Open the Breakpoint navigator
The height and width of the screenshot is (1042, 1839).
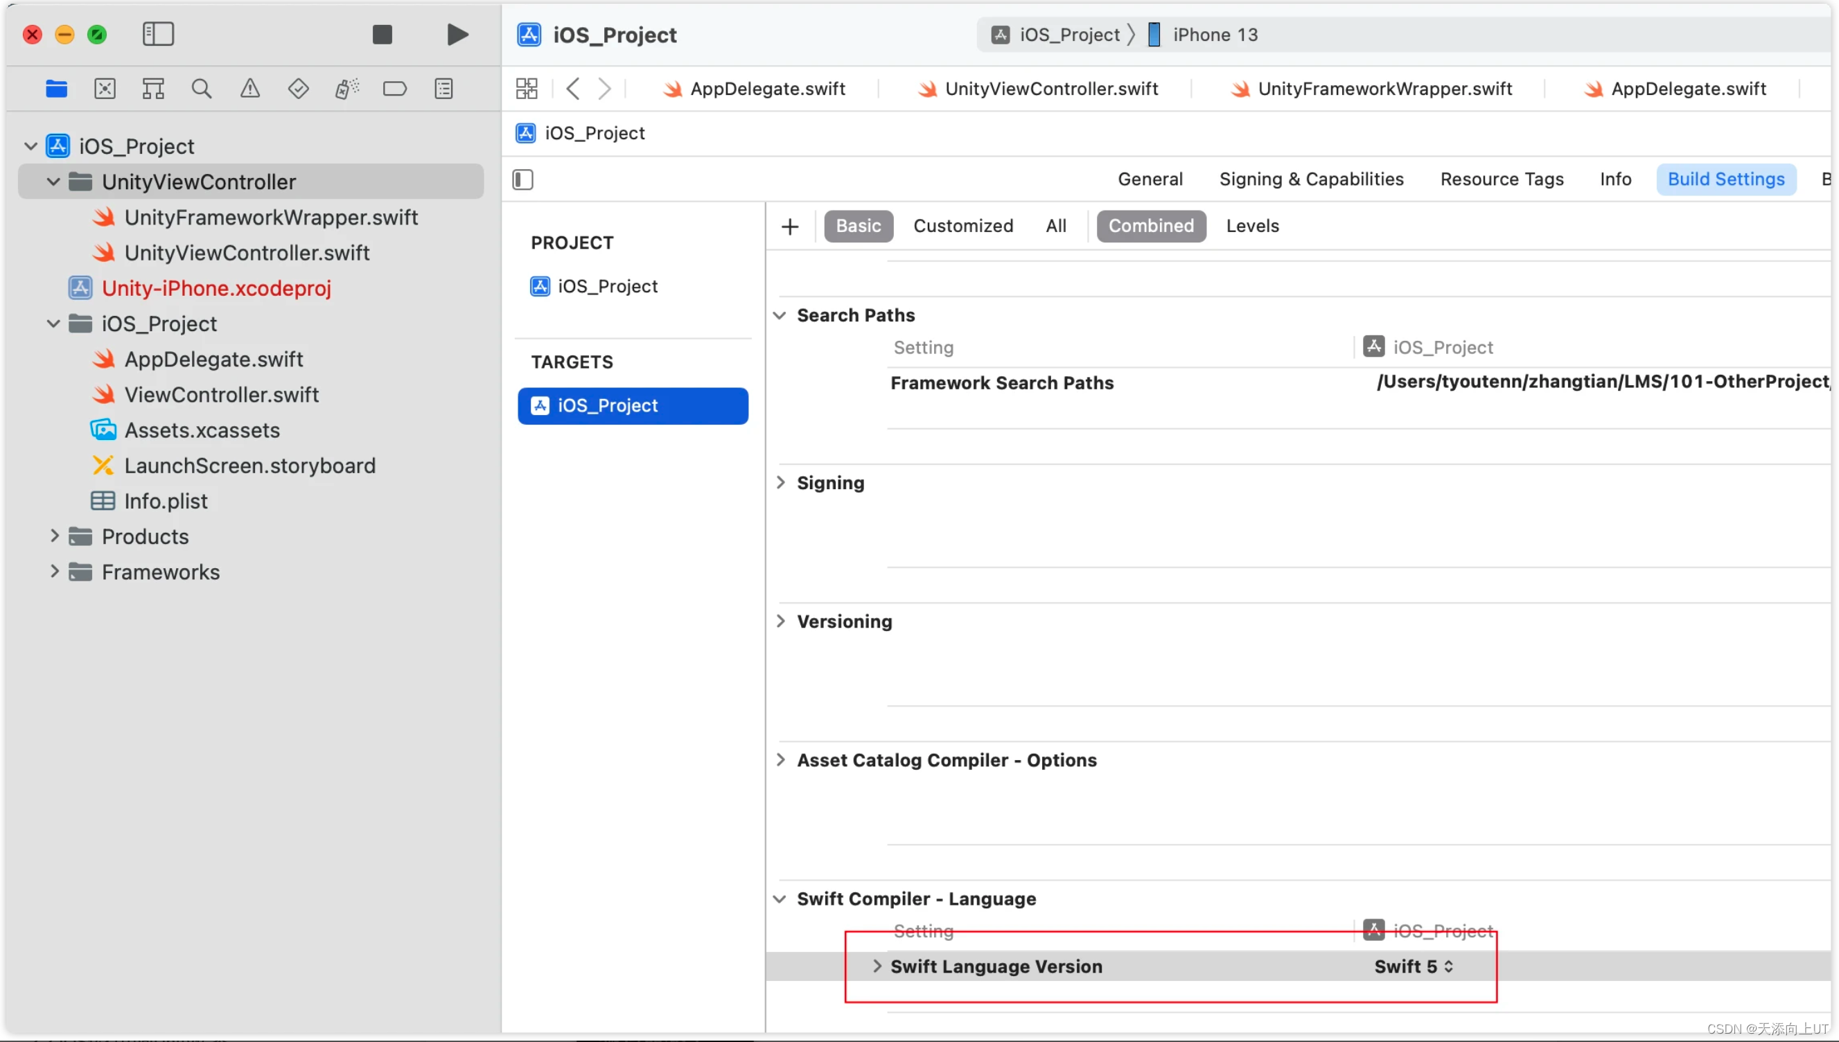tap(395, 89)
